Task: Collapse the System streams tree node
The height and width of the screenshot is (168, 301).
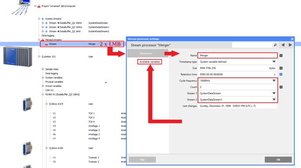Action: pyautogui.click(x=39, y=19)
